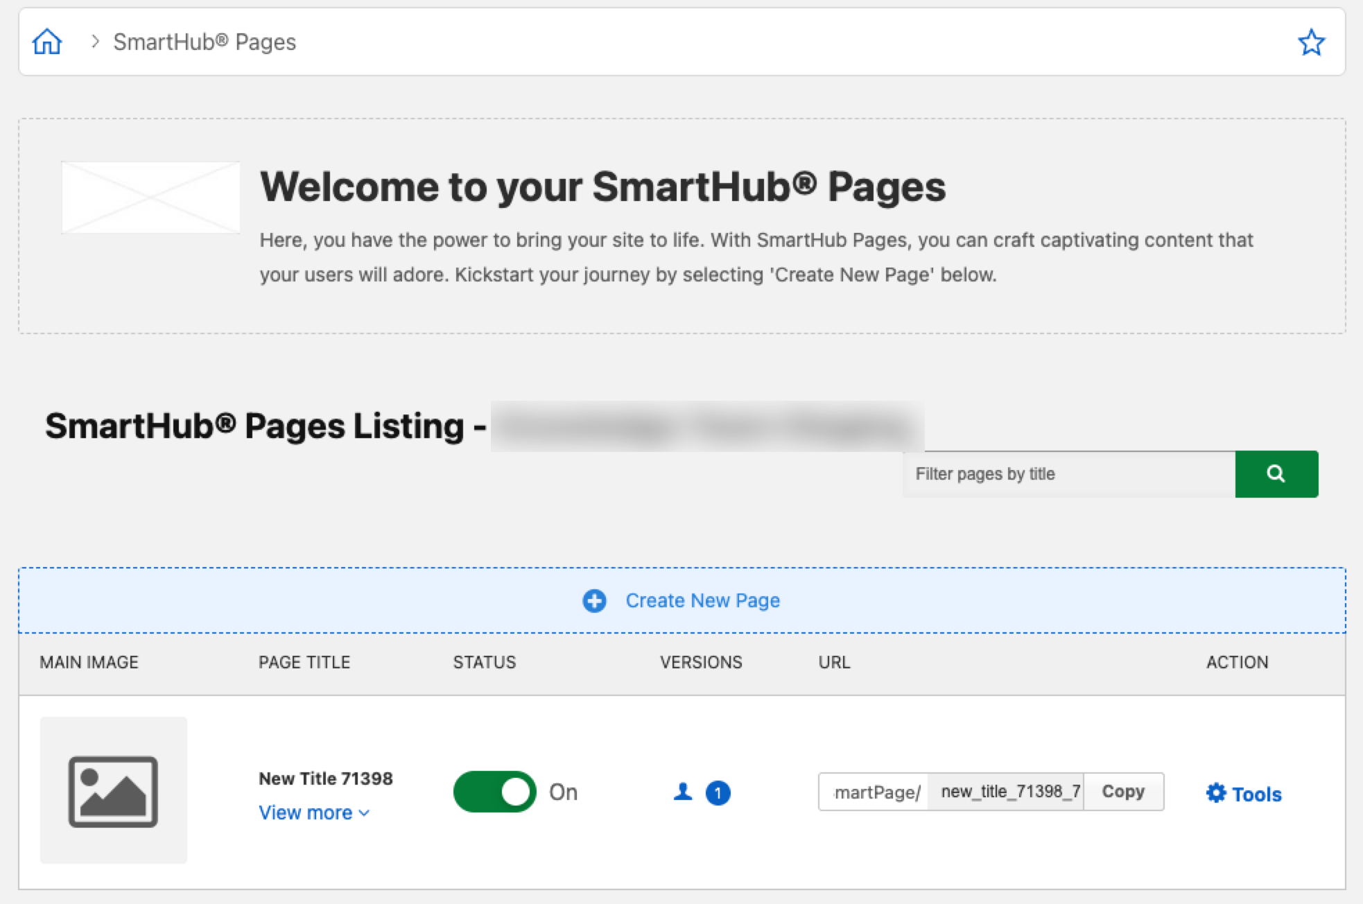Viewport: 1363px width, 904px height.
Task: Click the photo placeholder icon under Main Image
Action: coord(114,792)
